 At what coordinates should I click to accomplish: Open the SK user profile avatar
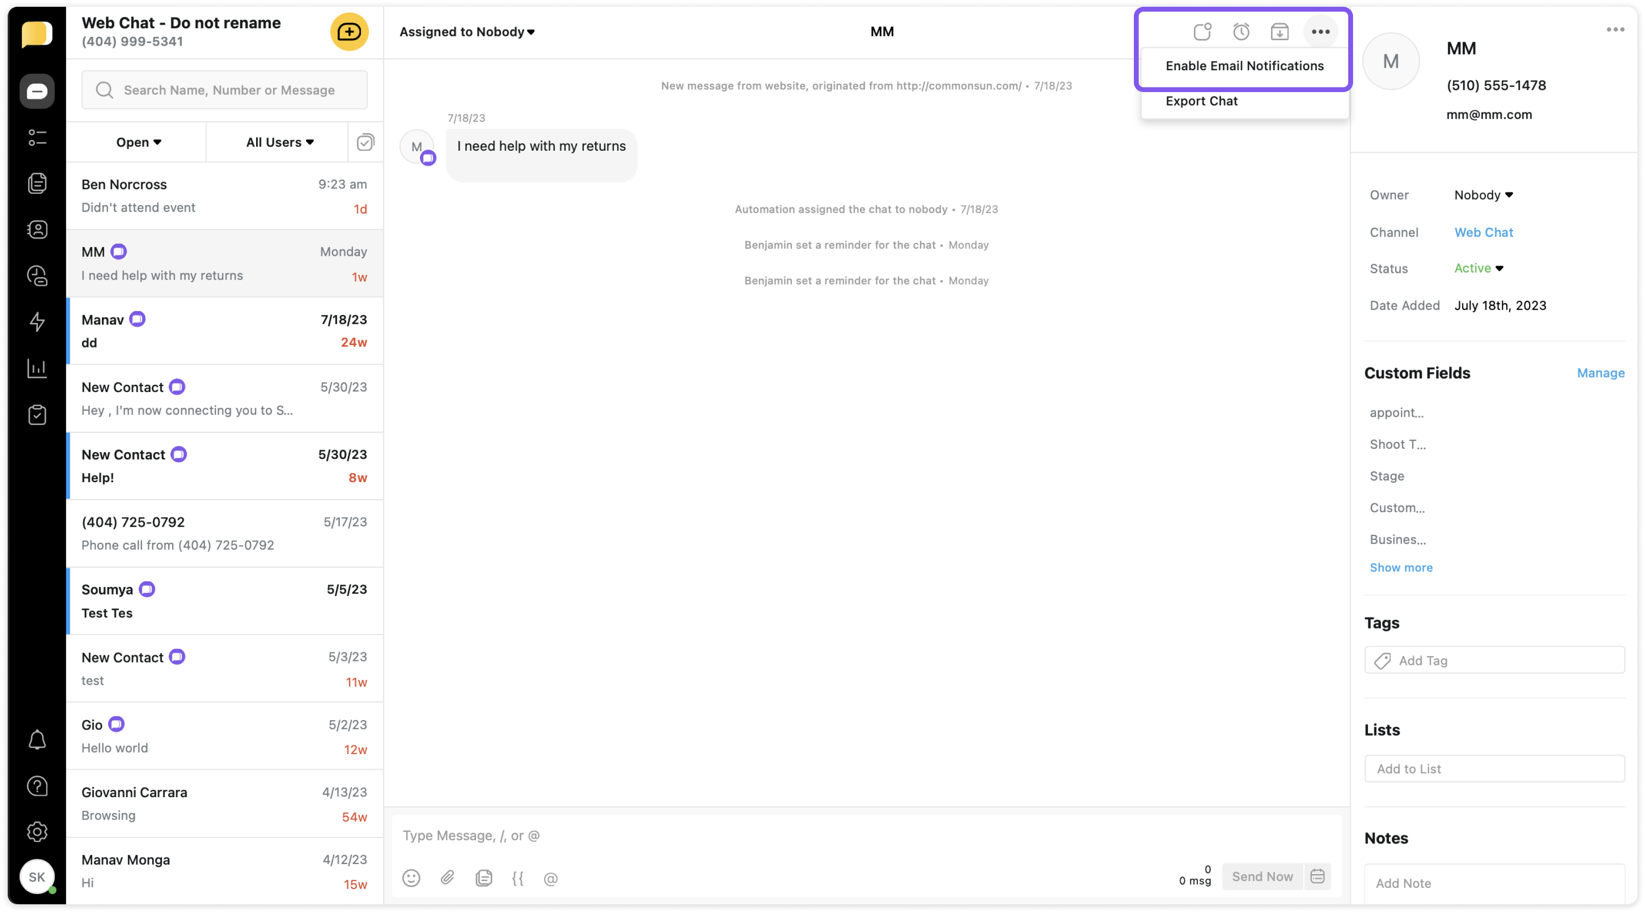37,877
